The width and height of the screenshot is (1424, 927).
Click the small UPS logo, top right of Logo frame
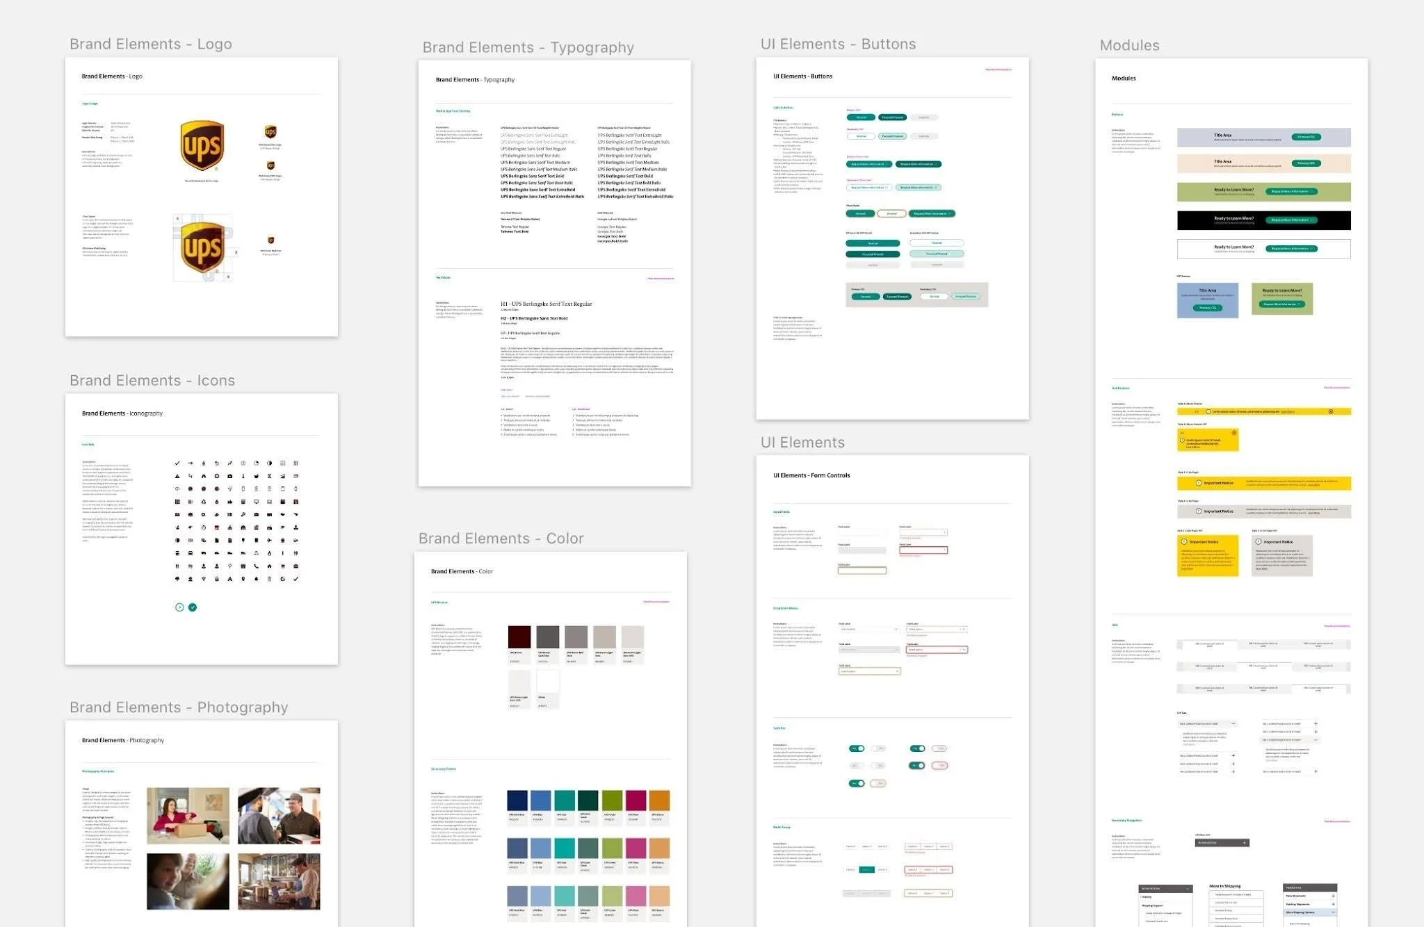tap(270, 132)
